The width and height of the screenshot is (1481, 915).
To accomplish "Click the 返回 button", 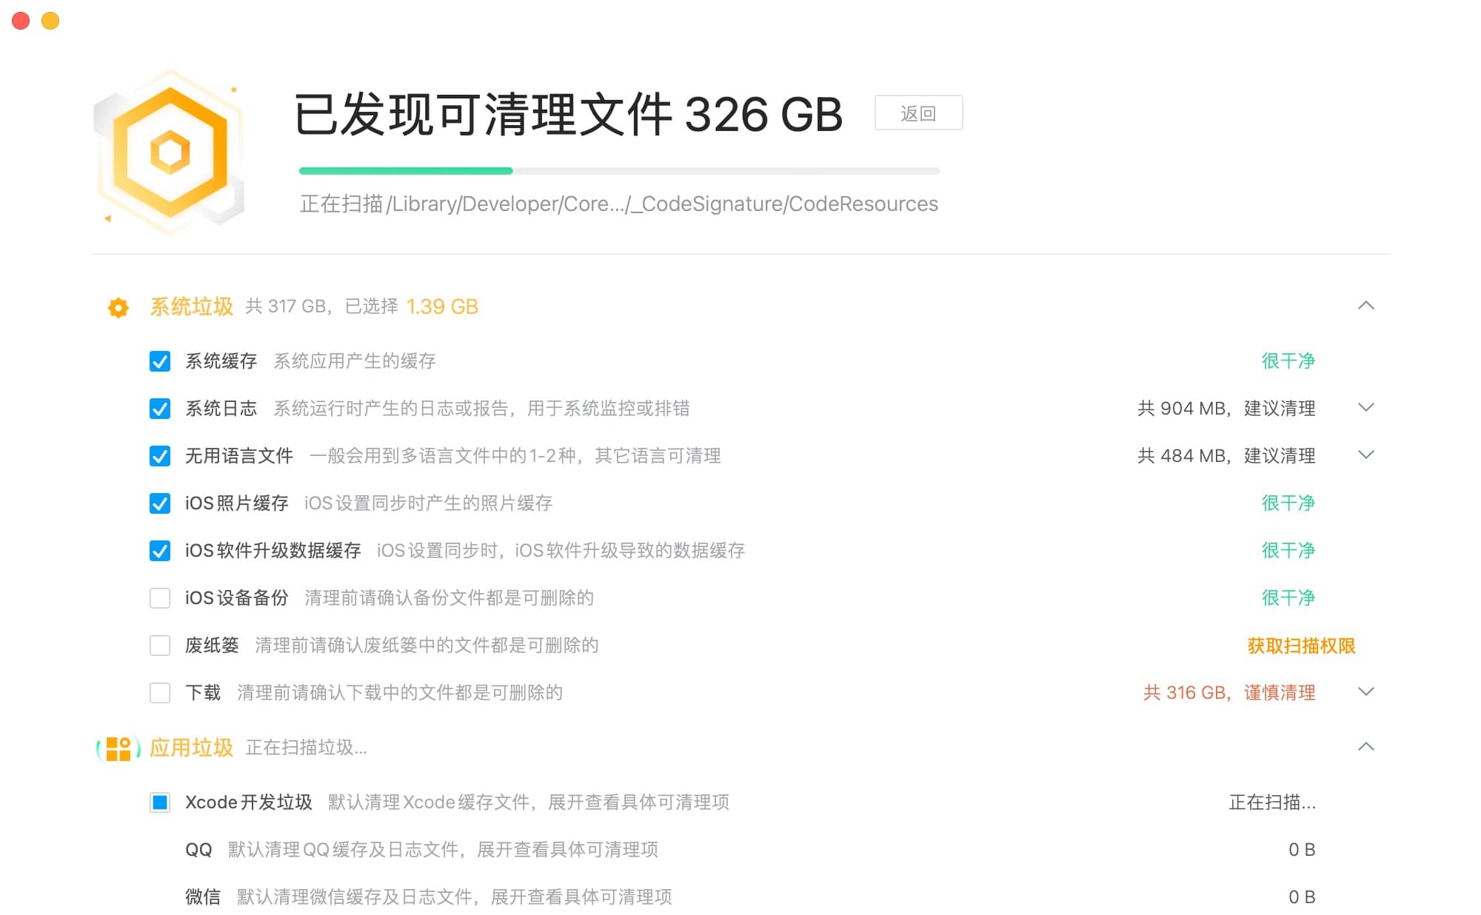I will [917, 113].
